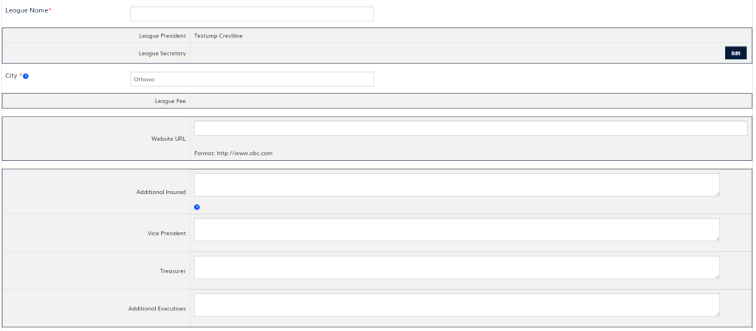Select the Website URL input box
Screen dimensions: 756x331
click(470, 128)
